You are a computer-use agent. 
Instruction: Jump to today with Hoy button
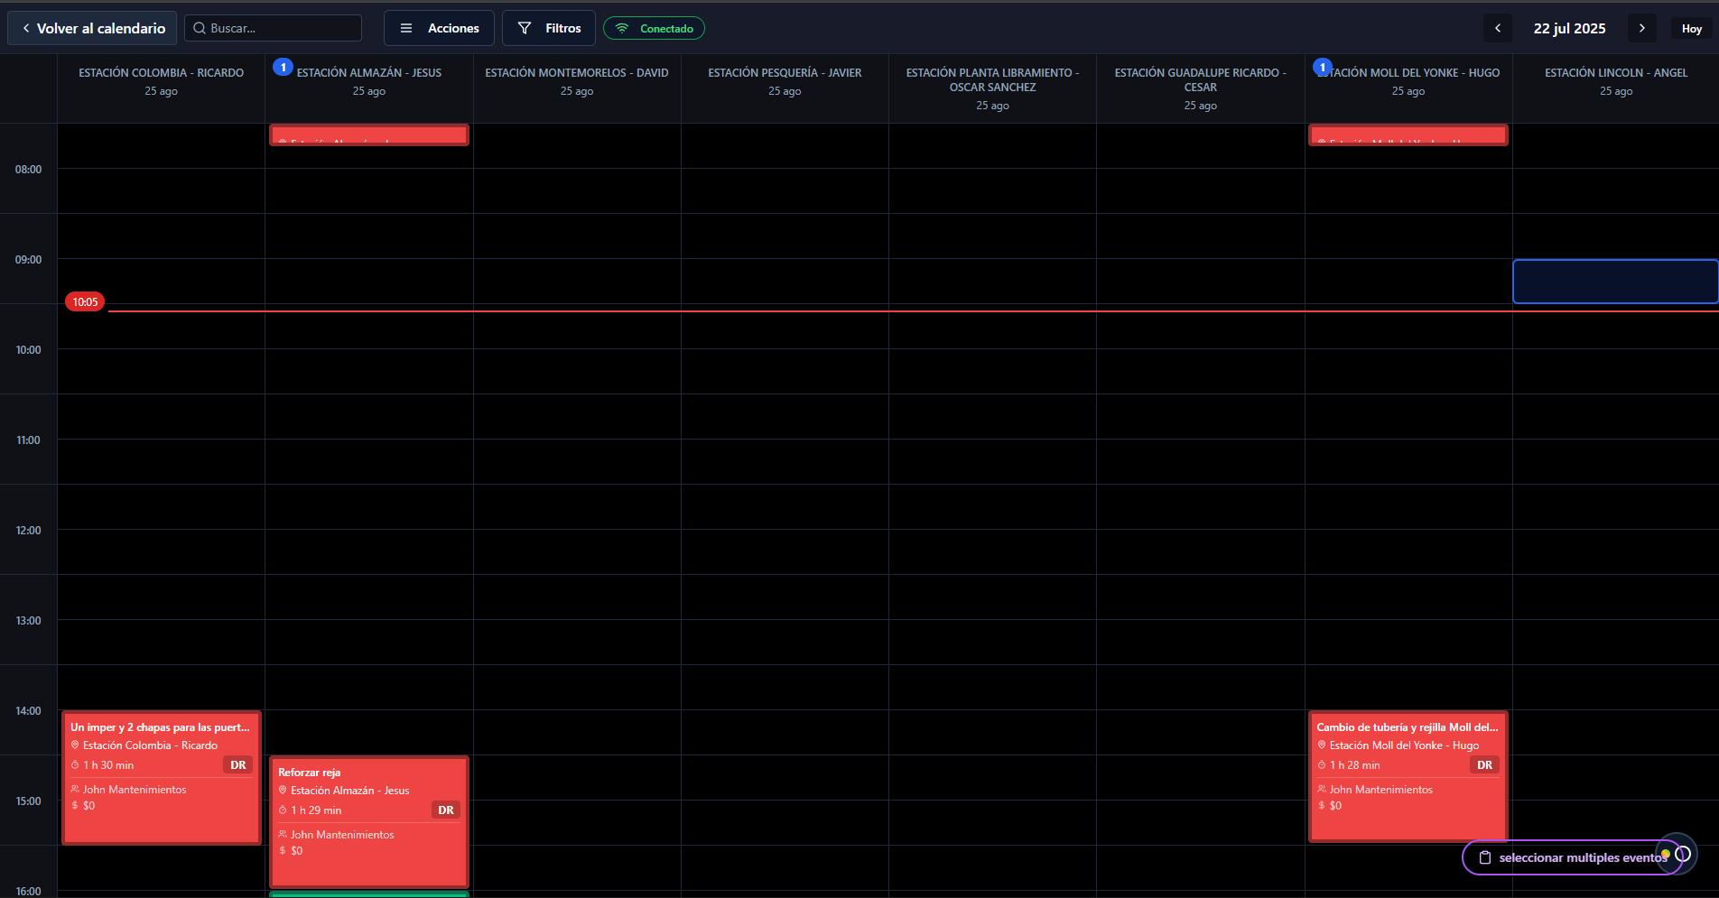pos(1692,29)
